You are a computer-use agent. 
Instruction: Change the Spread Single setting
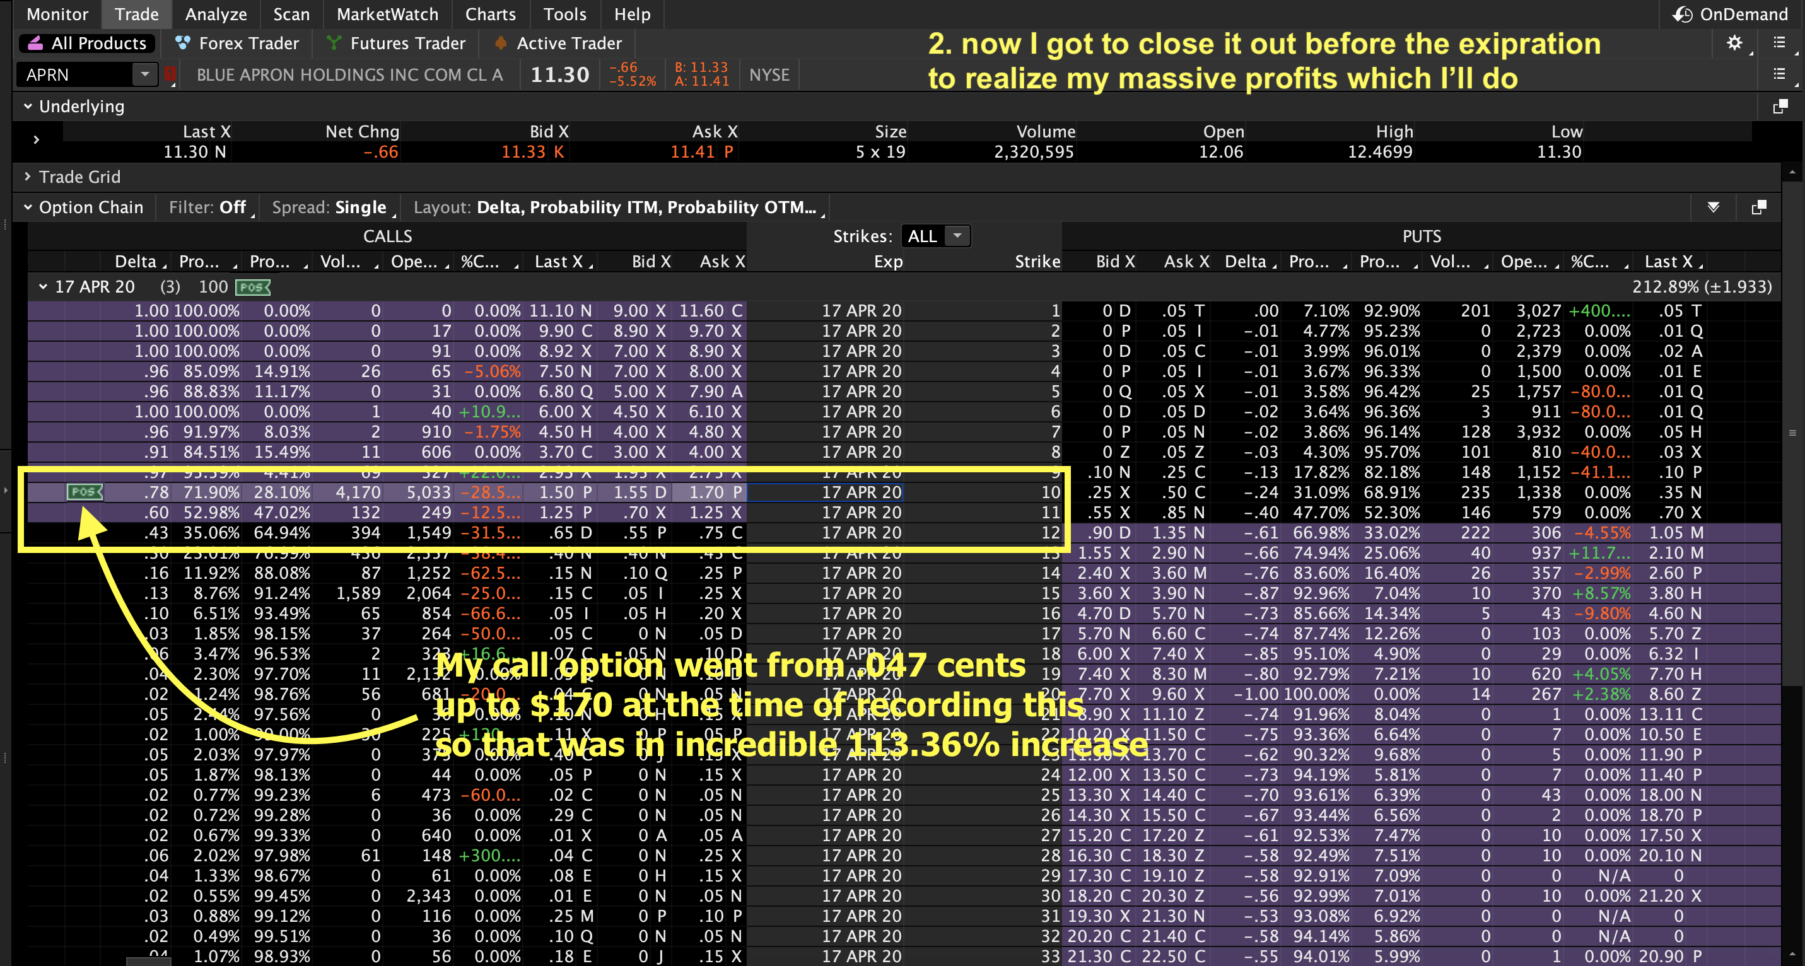coord(360,207)
